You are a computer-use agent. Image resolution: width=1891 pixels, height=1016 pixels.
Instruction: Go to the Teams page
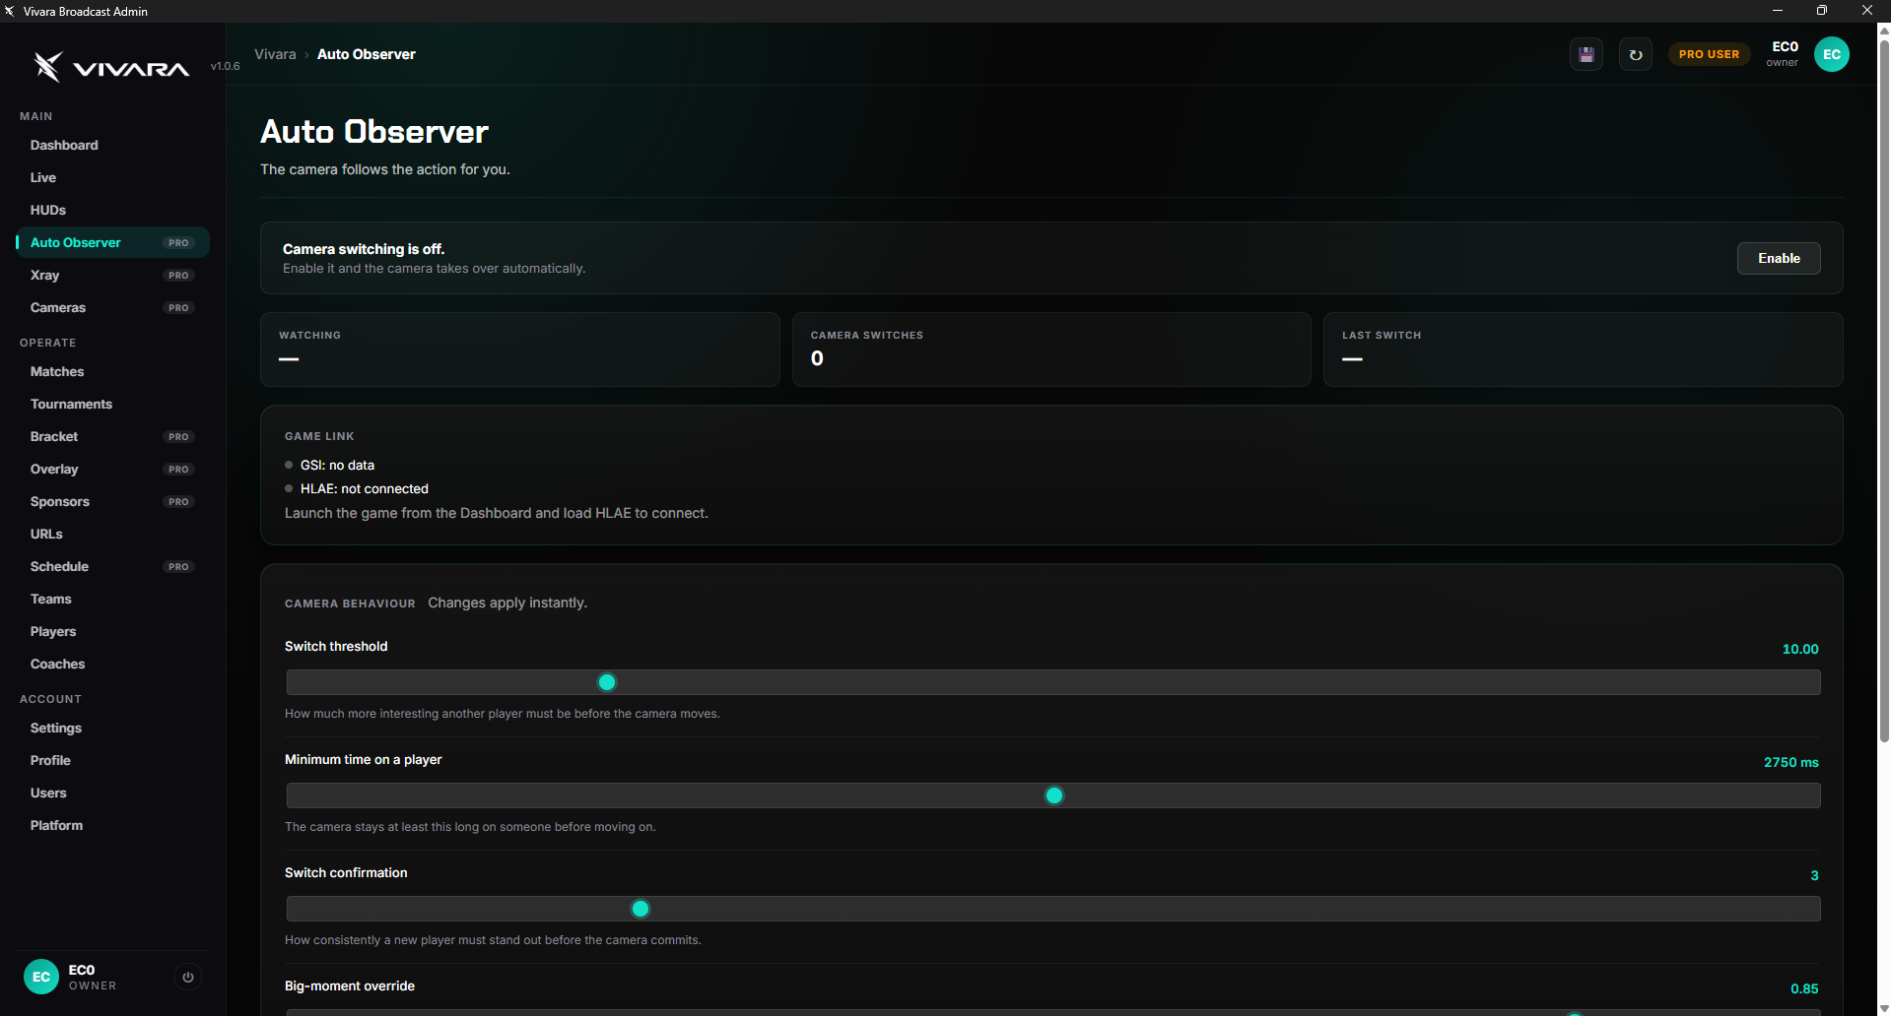pos(113,599)
